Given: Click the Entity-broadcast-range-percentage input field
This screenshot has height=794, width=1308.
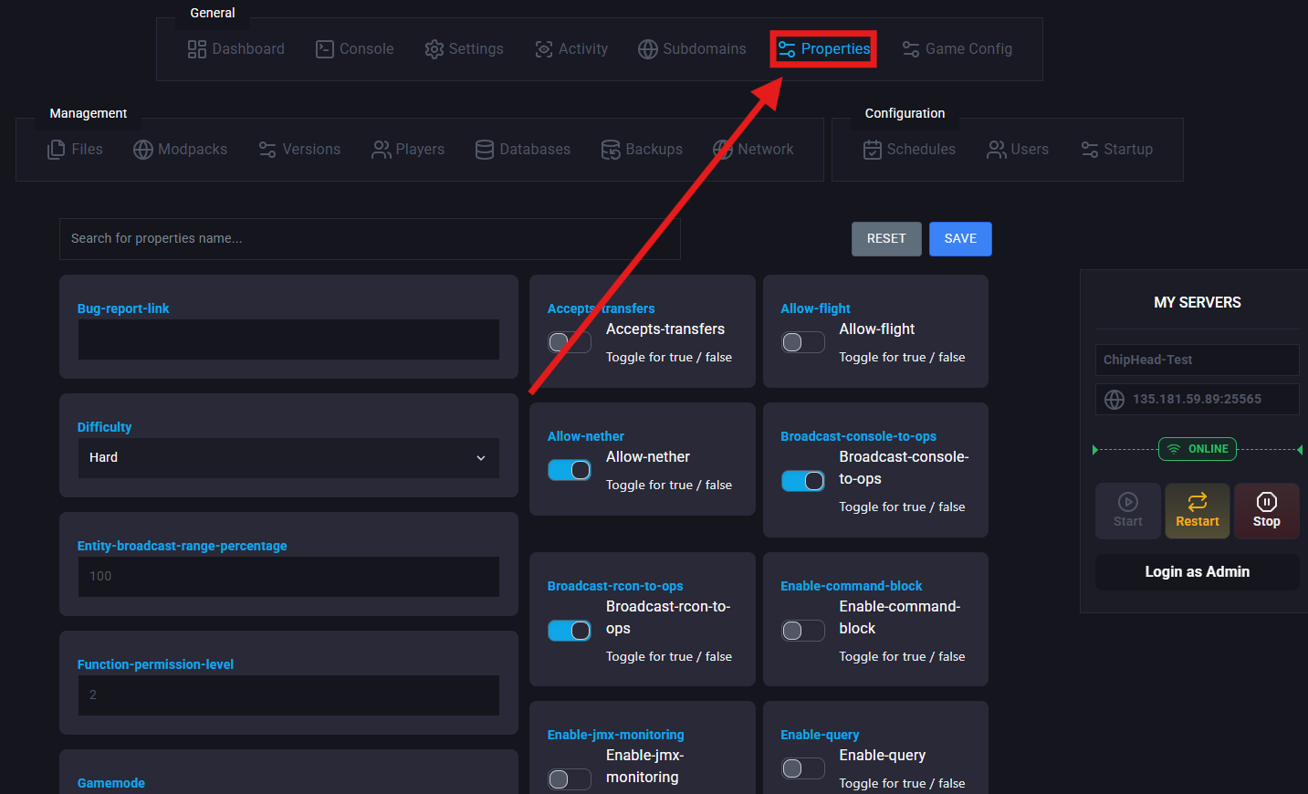Looking at the screenshot, I should (288, 577).
